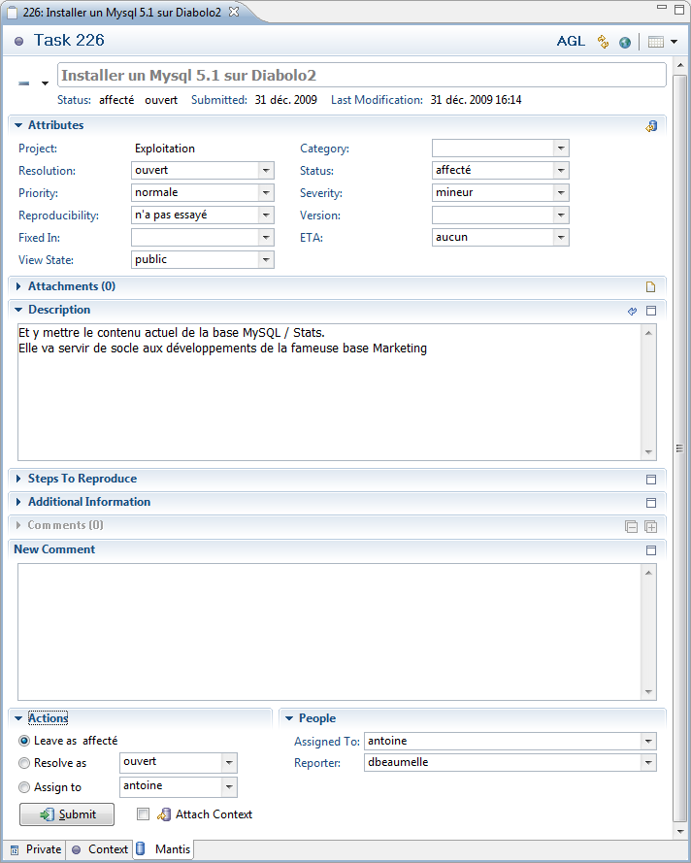Click into the task summary field
The image size is (691, 863).
pyautogui.click(x=361, y=75)
